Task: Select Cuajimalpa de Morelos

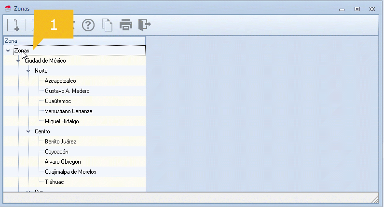Action: [x=70, y=172]
